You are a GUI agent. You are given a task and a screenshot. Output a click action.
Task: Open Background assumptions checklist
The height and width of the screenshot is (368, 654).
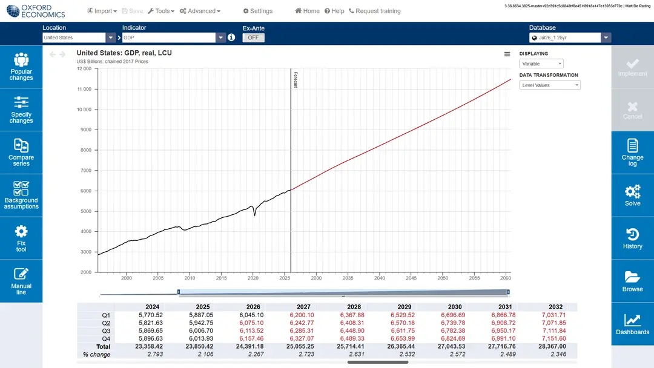pyautogui.click(x=21, y=195)
